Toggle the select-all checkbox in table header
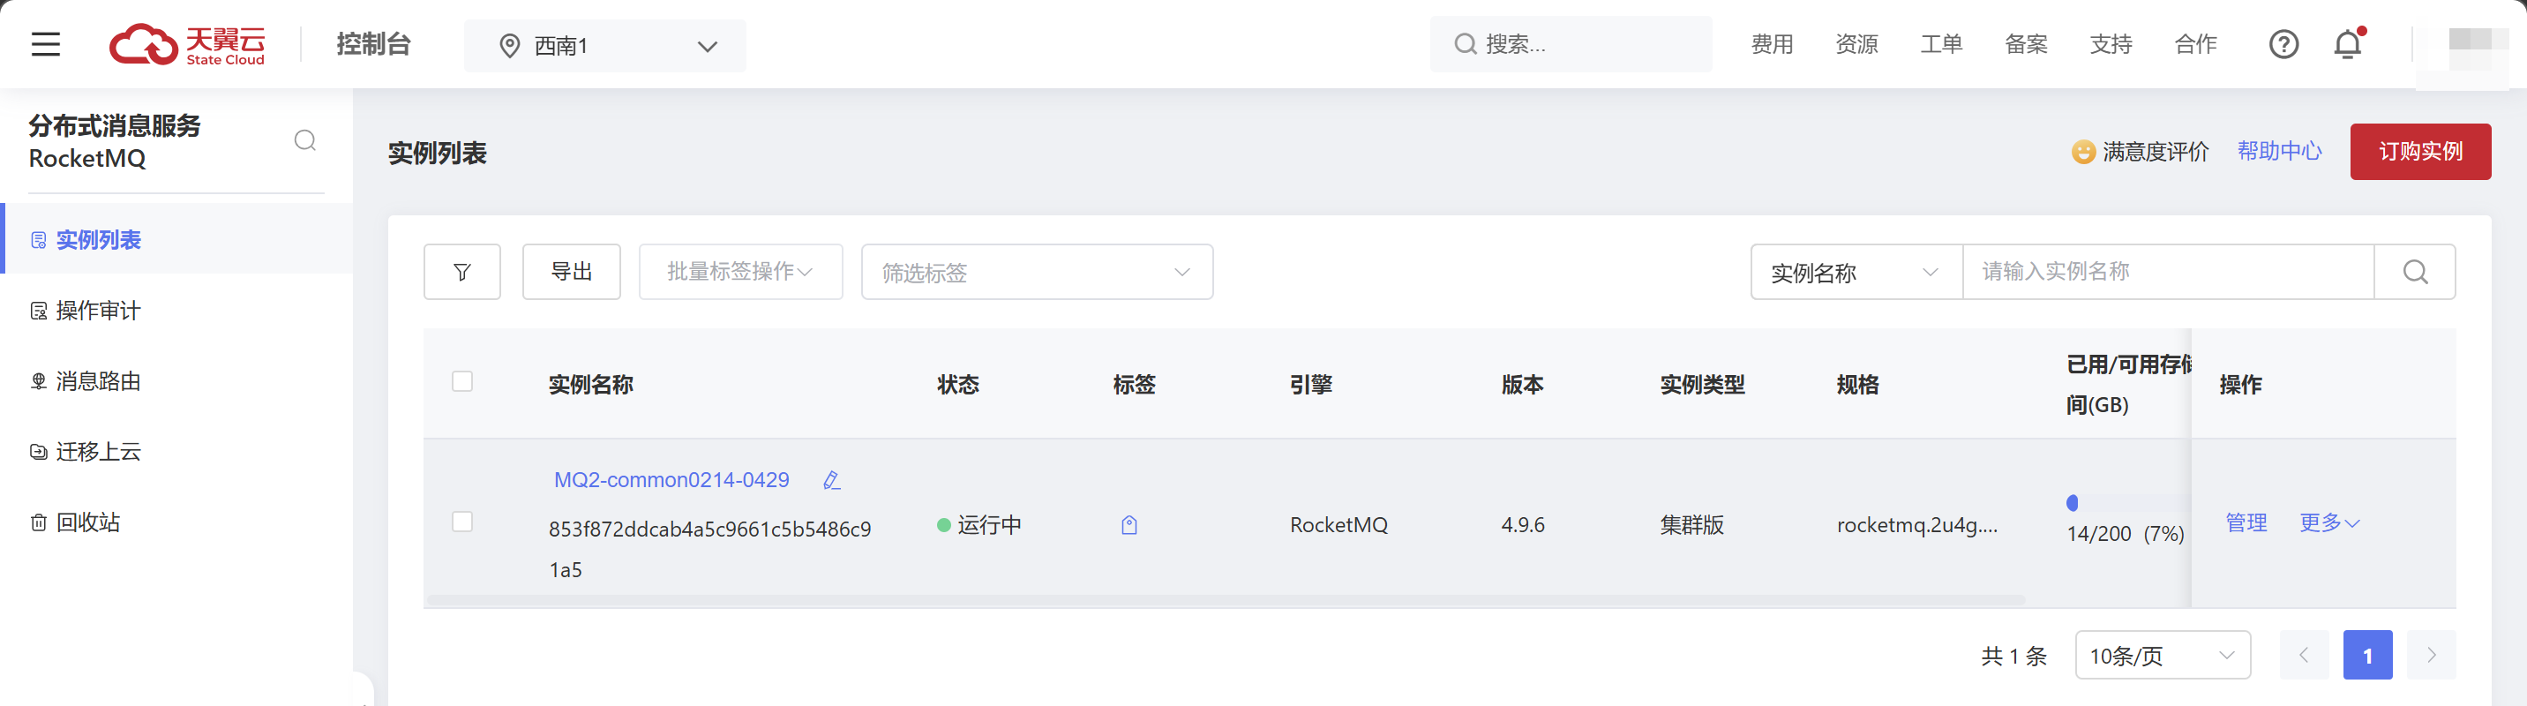 pyautogui.click(x=462, y=381)
